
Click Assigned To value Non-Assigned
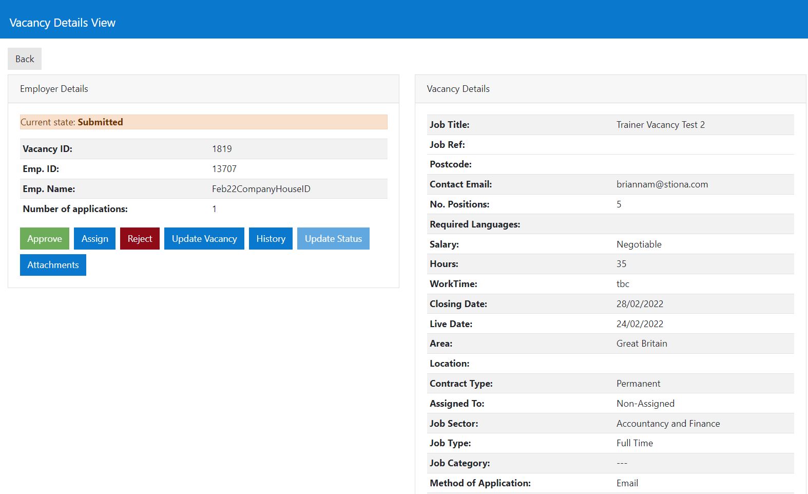tap(646, 404)
